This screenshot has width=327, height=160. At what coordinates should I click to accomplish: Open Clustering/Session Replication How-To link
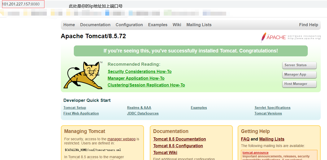click(146, 85)
